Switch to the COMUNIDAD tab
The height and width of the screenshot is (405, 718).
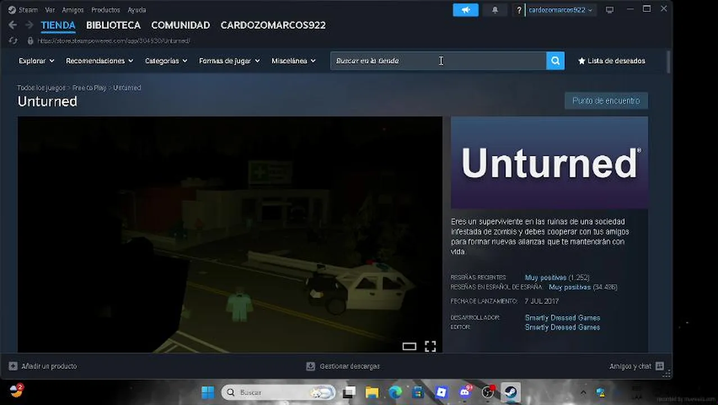coord(180,25)
